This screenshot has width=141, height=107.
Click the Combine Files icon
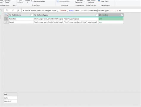[x=58, y=1]
